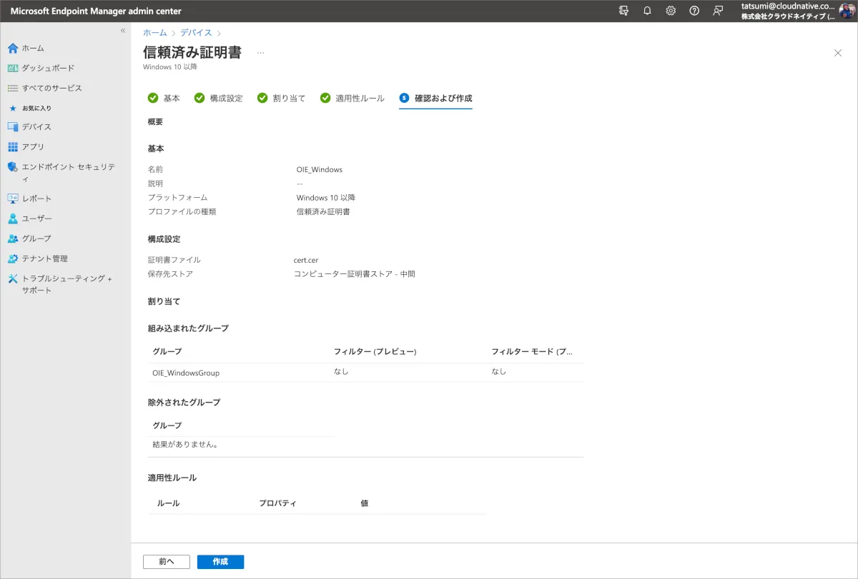Screen dimensions: 858x579
Task: Select 確認および作成 wizard step
Action: pos(435,99)
